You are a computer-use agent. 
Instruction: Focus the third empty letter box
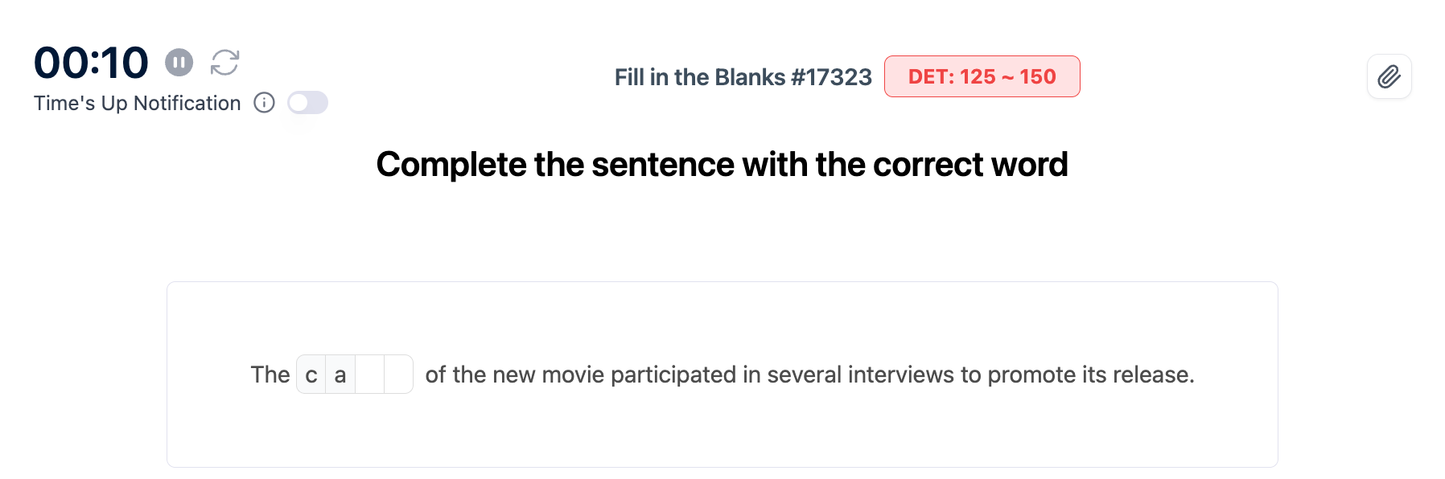[x=369, y=375]
